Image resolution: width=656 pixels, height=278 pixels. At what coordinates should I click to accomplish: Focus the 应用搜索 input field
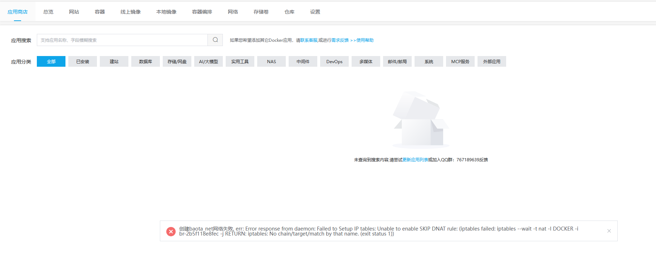pos(122,40)
